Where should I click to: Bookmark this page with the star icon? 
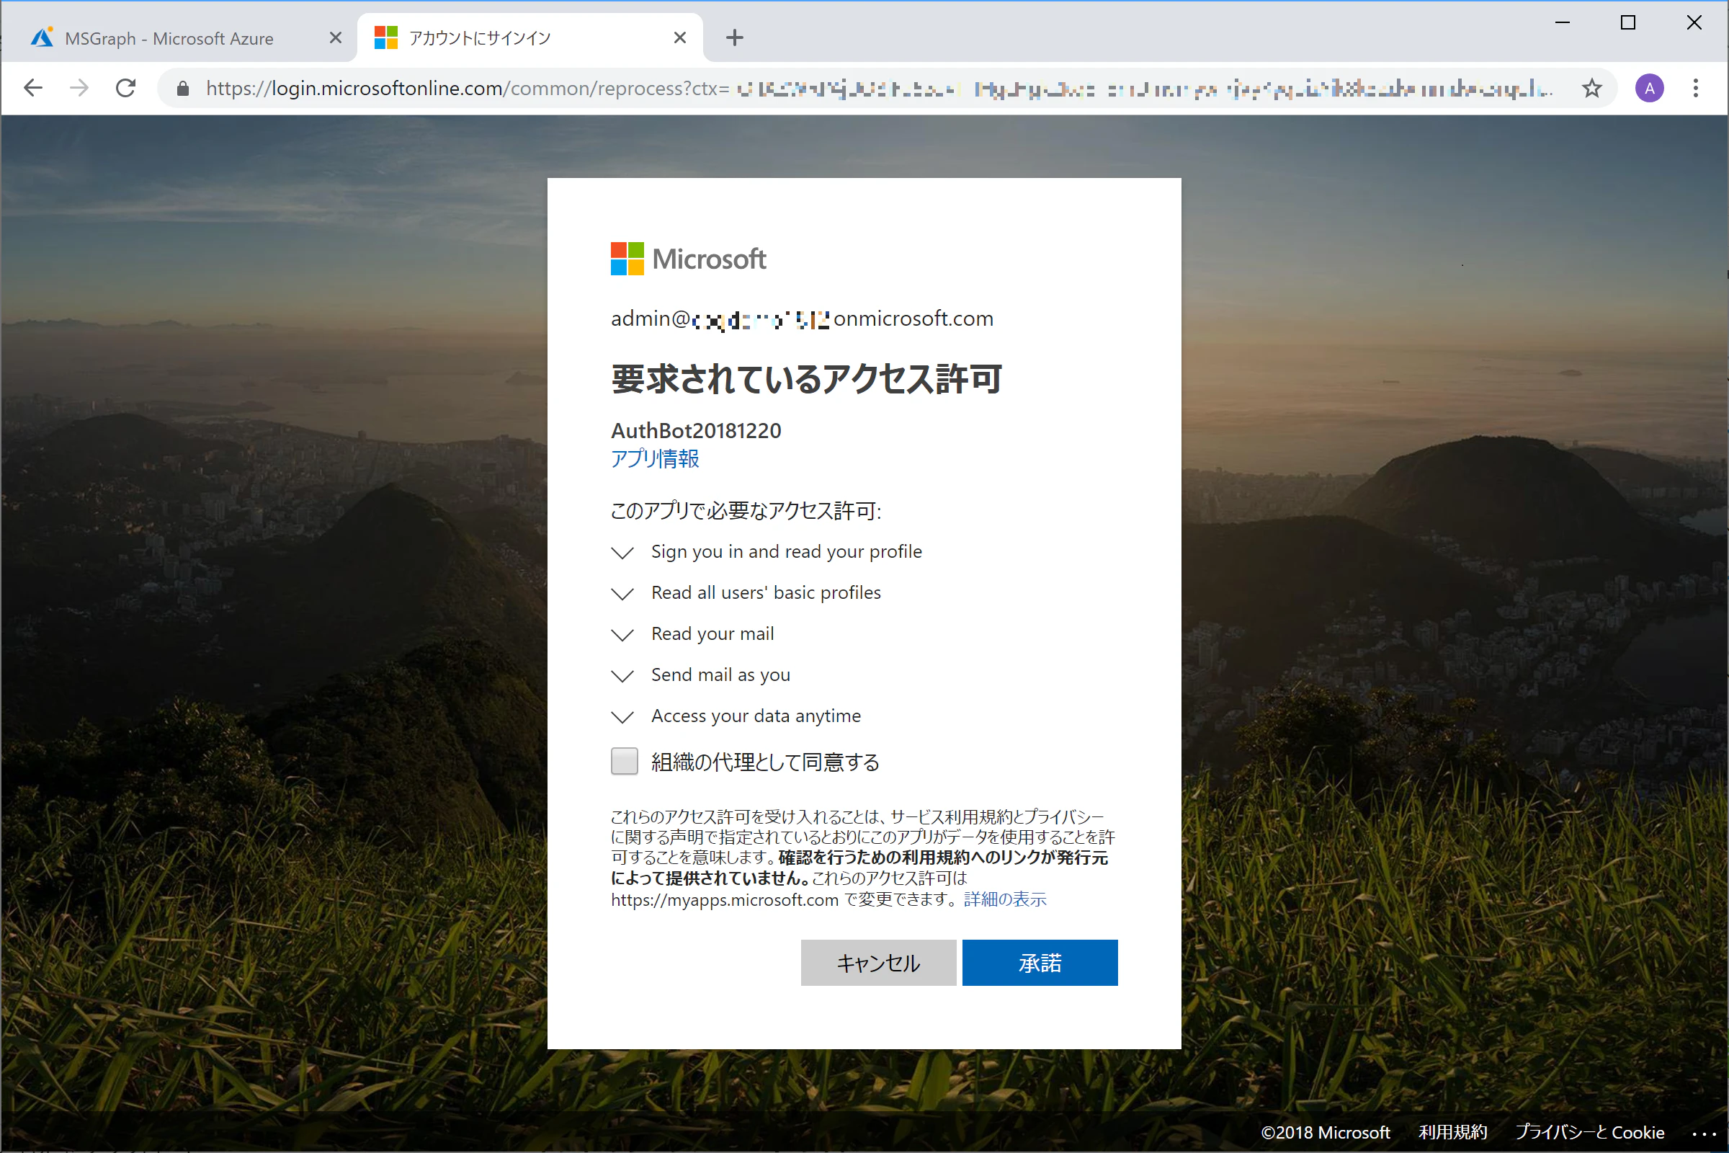[1592, 88]
